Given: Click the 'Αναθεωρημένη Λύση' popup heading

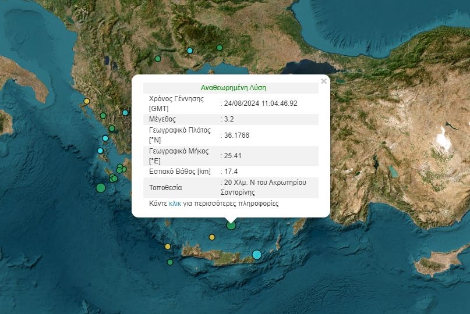Looking at the screenshot, I should [x=233, y=88].
